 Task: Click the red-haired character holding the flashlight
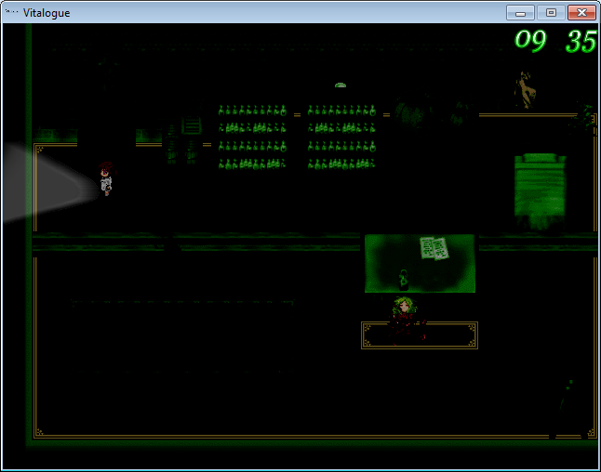pyautogui.click(x=106, y=178)
